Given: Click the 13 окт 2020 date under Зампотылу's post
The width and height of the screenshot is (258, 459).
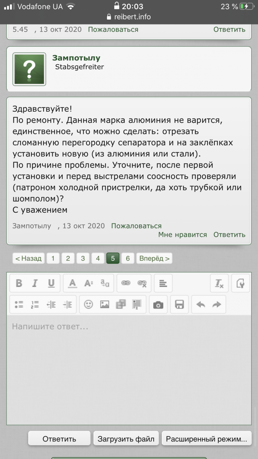Looking at the screenshot, I should [83, 226].
